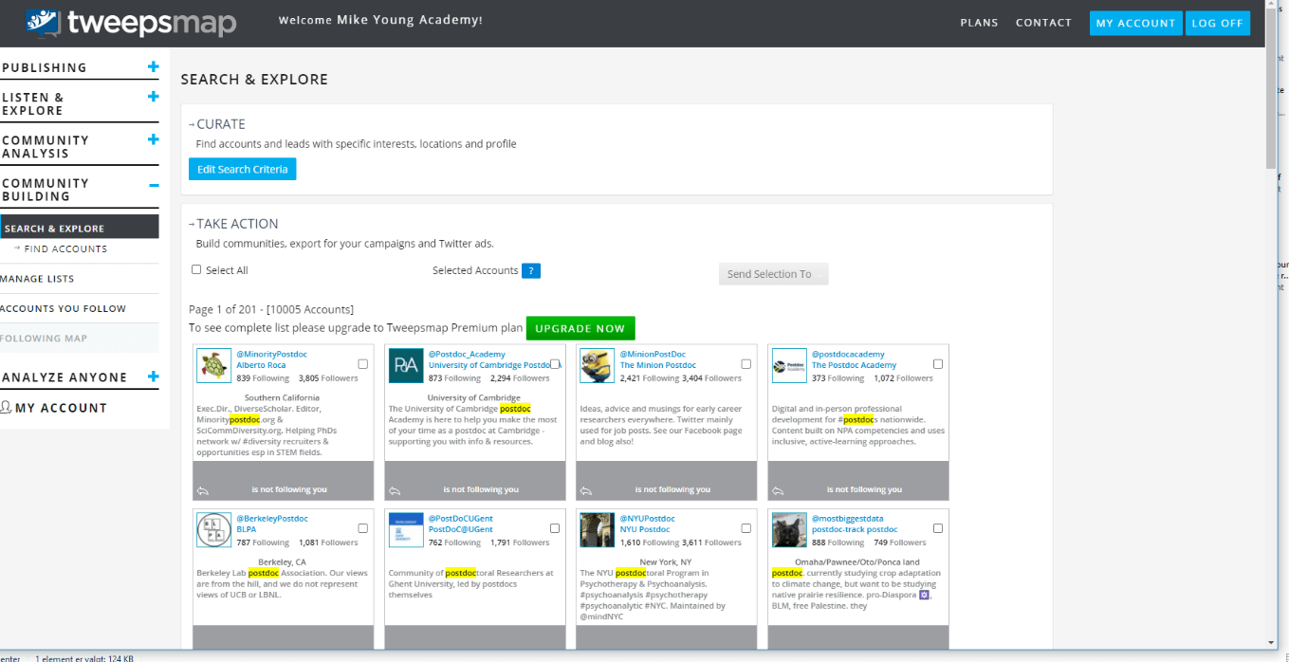Click the Log Off button
The height and width of the screenshot is (662, 1289).
click(1218, 23)
